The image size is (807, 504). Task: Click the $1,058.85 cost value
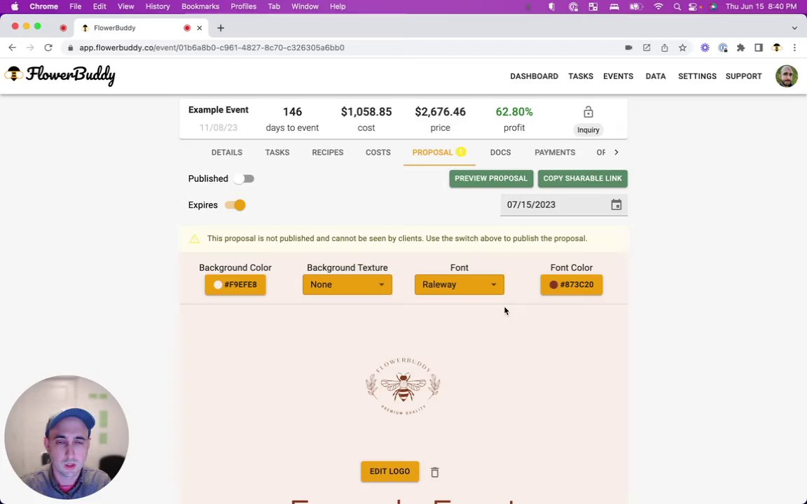(366, 111)
